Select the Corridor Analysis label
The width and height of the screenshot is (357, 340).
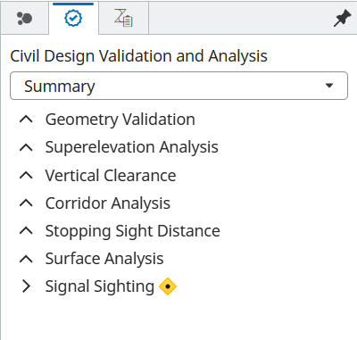[x=108, y=203]
